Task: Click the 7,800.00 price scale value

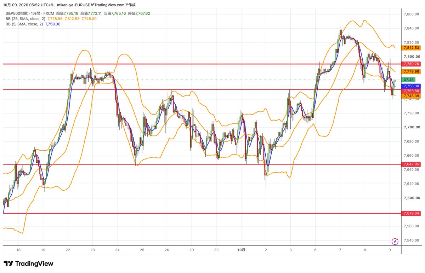Action: point(412,57)
